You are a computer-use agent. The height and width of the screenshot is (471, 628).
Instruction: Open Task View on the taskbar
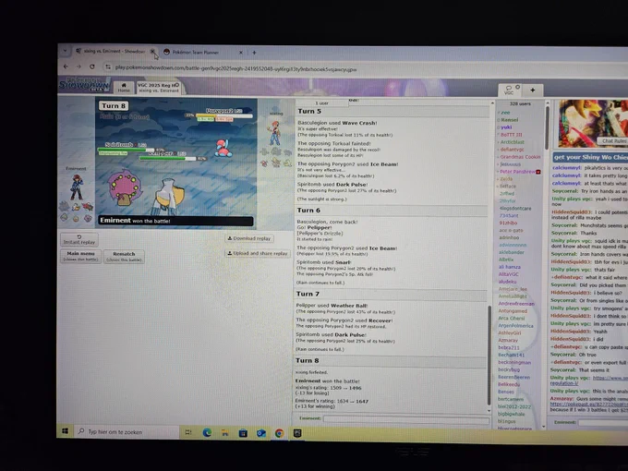pos(188,432)
